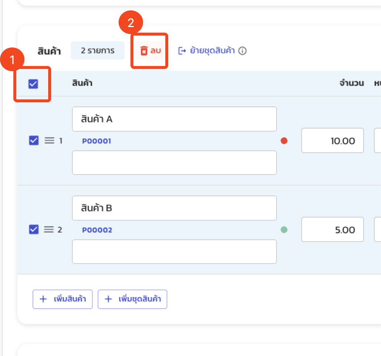Image resolution: width=381 pixels, height=356 pixels.
Task: Open product code P00001 link
Action: tap(97, 141)
